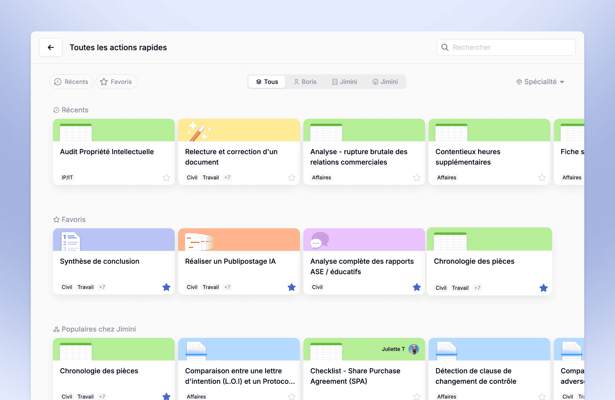Click the magic wand icon on Relecture card
615x400 pixels.
(199, 131)
